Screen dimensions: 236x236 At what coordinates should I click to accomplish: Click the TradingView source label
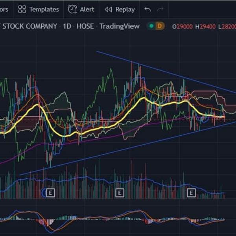point(120,26)
